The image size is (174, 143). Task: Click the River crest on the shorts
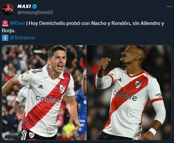[x=32, y=135]
